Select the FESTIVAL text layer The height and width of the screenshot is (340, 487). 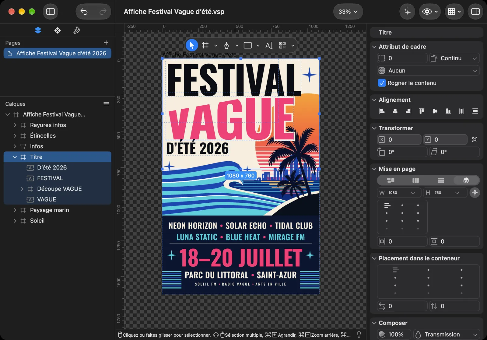click(x=58, y=178)
